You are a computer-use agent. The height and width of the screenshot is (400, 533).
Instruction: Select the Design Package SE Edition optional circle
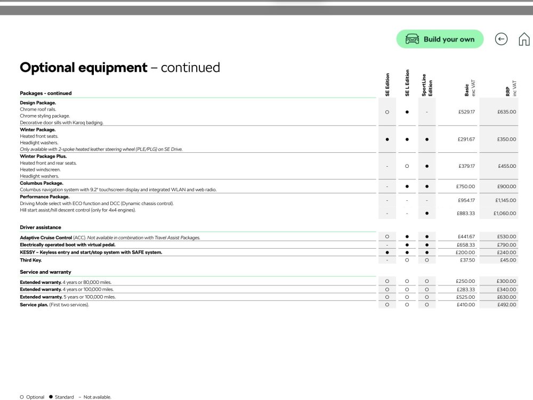click(x=387, y=112)
